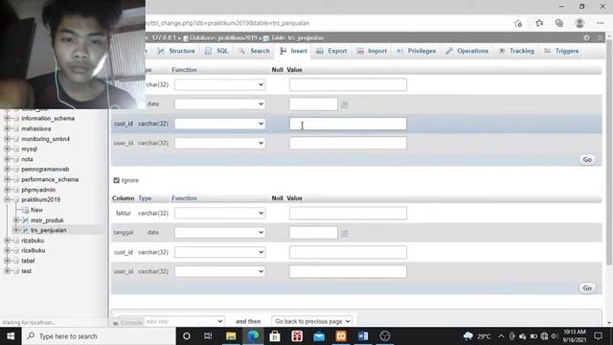Open Word from the taskbar
Viewport: 613px width, 345px height.
coord(363,336)
